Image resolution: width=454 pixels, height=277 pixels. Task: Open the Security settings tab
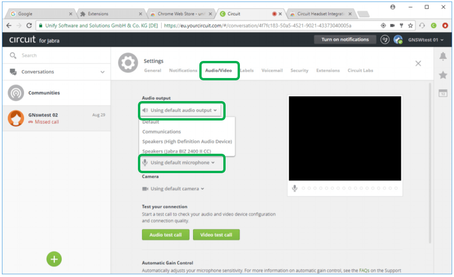(299, 71)
